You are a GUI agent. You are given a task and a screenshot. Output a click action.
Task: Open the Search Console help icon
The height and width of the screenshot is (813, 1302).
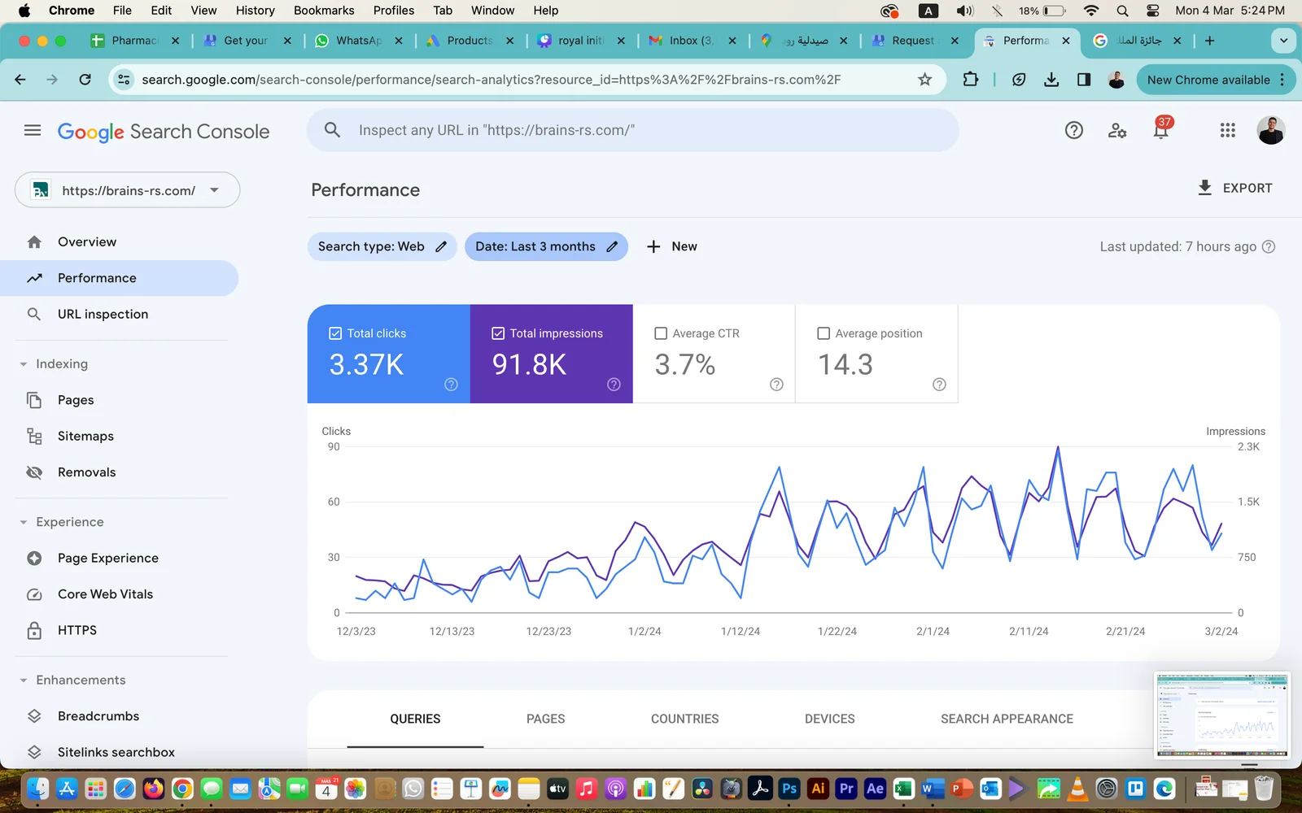click(x=1074, y=130)
